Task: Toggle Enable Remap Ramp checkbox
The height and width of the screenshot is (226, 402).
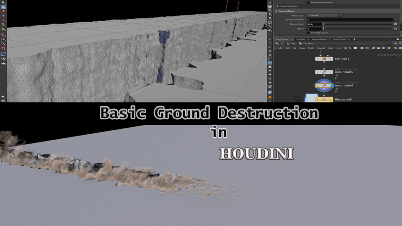Action: pyautogui.click(x=308, y=2)
